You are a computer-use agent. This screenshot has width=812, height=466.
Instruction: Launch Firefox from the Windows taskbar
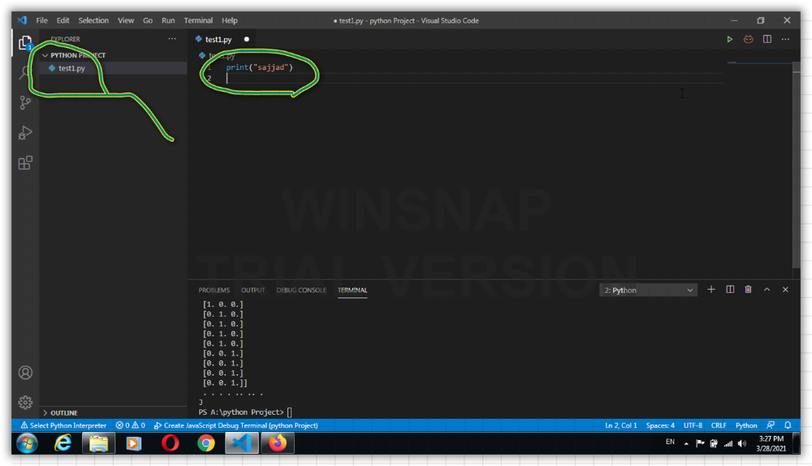tap(278, 443)
